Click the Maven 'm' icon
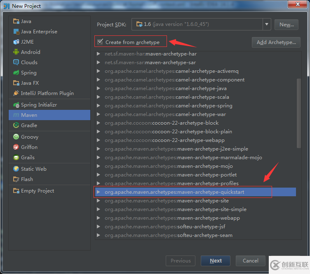This screenshot has width=310, height=274. 16,115
